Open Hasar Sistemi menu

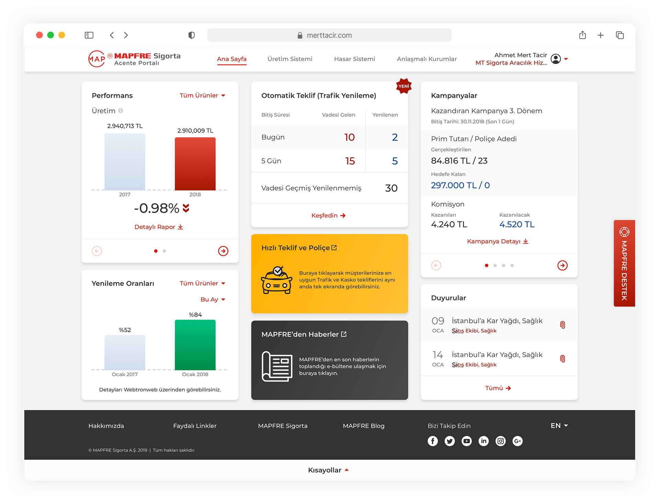tap(355, 59)
